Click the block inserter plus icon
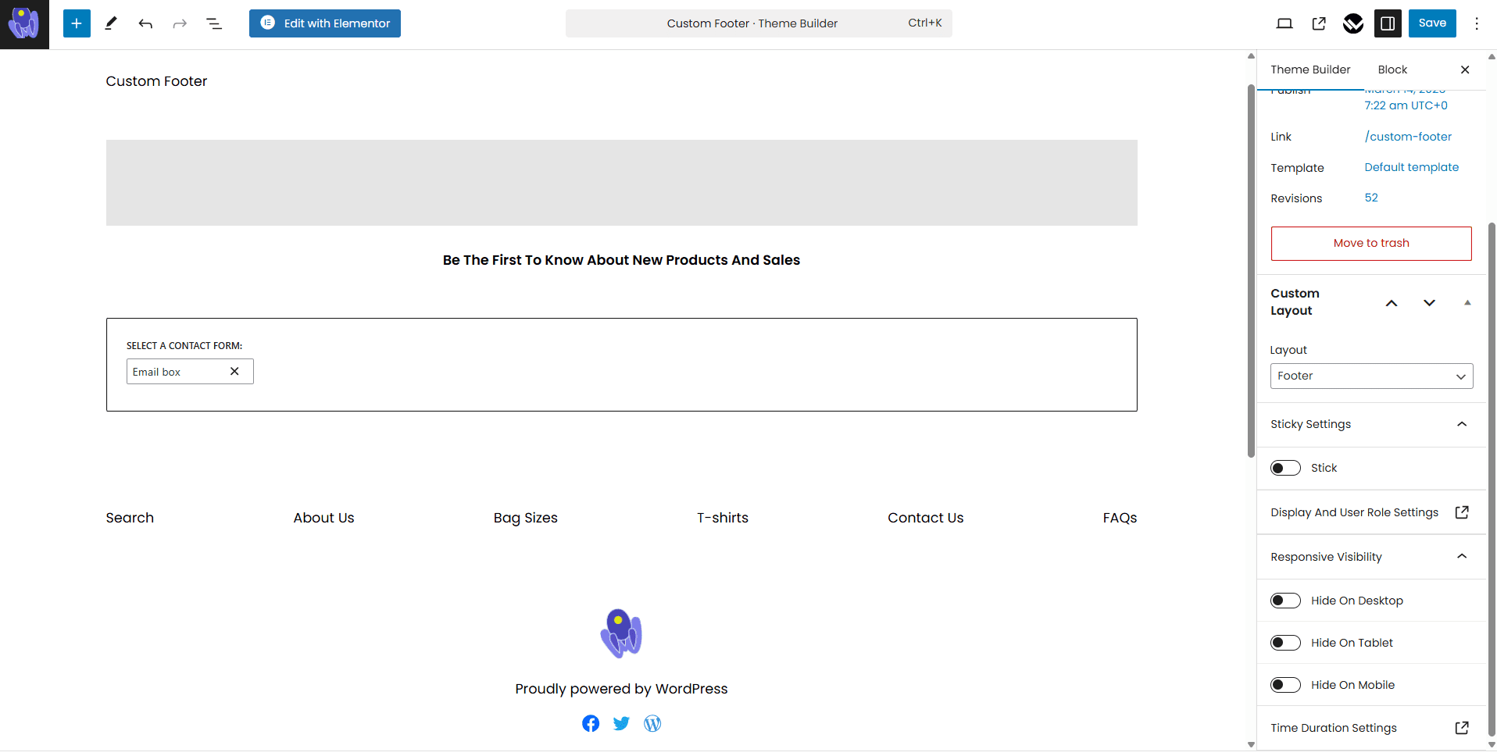This screenshot has height=756, width=1497. pos(77,23)
